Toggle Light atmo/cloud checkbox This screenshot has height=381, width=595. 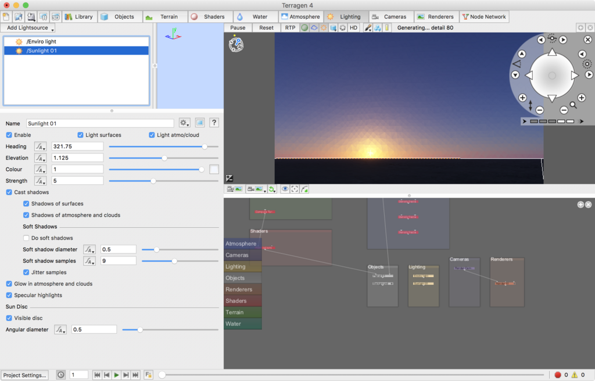pyautogui.click(x=152, y=135)
